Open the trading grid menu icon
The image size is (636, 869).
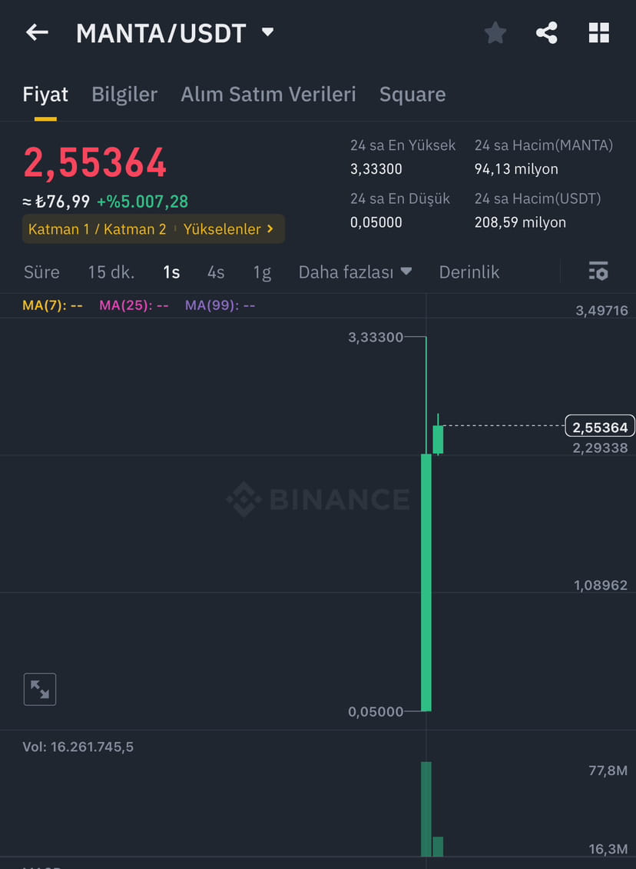pyautogui.click(x=599, y=32)
